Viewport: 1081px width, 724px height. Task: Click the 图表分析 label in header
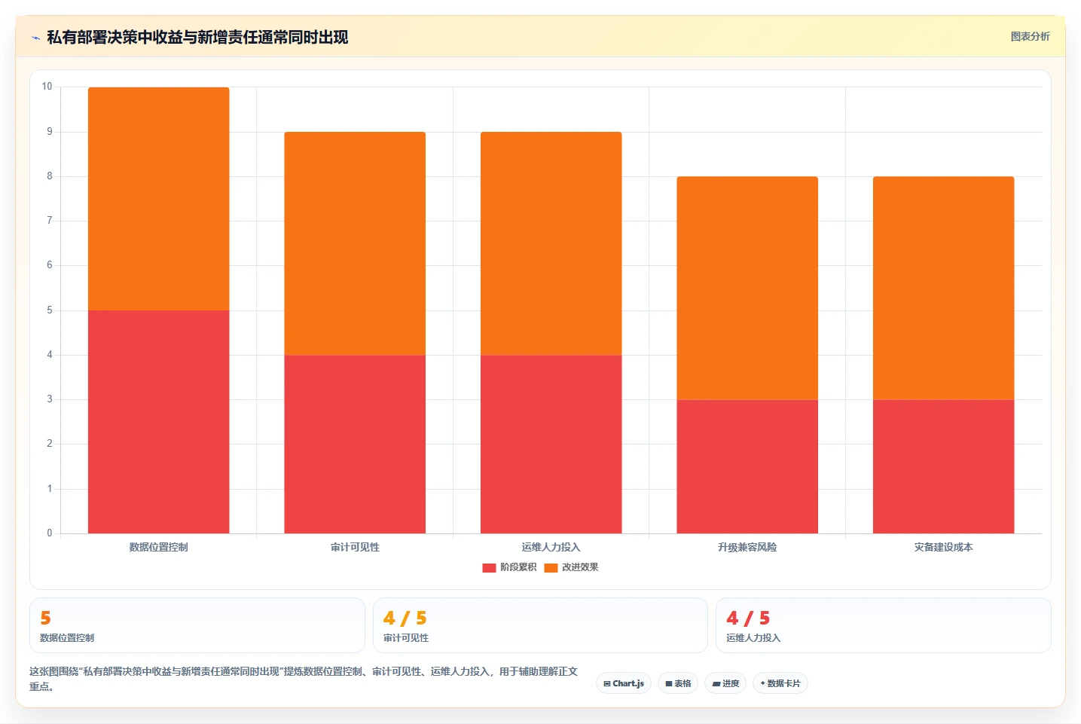pyautogui.click(x=1030, y=36)
